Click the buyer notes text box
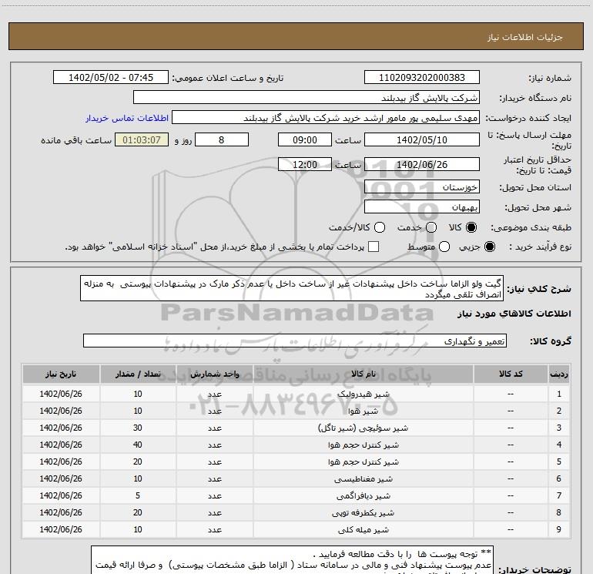 [x=292, y=560]
